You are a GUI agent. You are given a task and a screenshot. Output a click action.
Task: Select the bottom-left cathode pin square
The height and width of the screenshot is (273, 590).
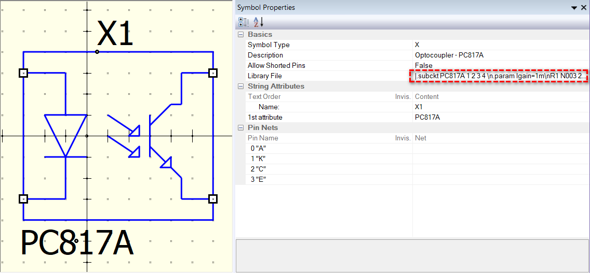click(x=23, y=198)
